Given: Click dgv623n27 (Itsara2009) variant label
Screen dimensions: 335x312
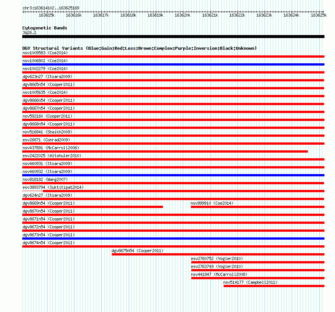Looking at the screenshot, I should pyautogui.click(x=47, y=76).
